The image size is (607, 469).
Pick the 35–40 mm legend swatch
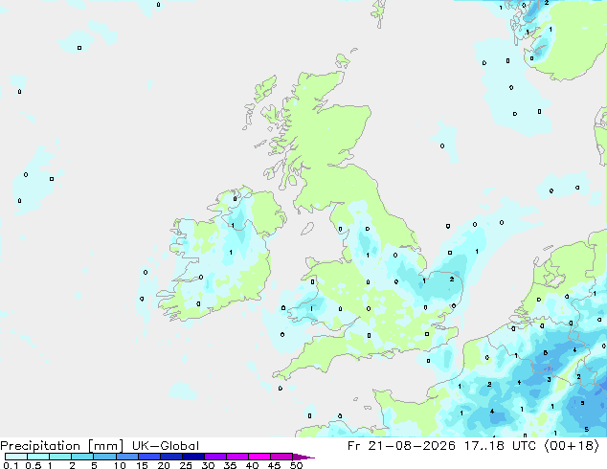pos(237,457)
